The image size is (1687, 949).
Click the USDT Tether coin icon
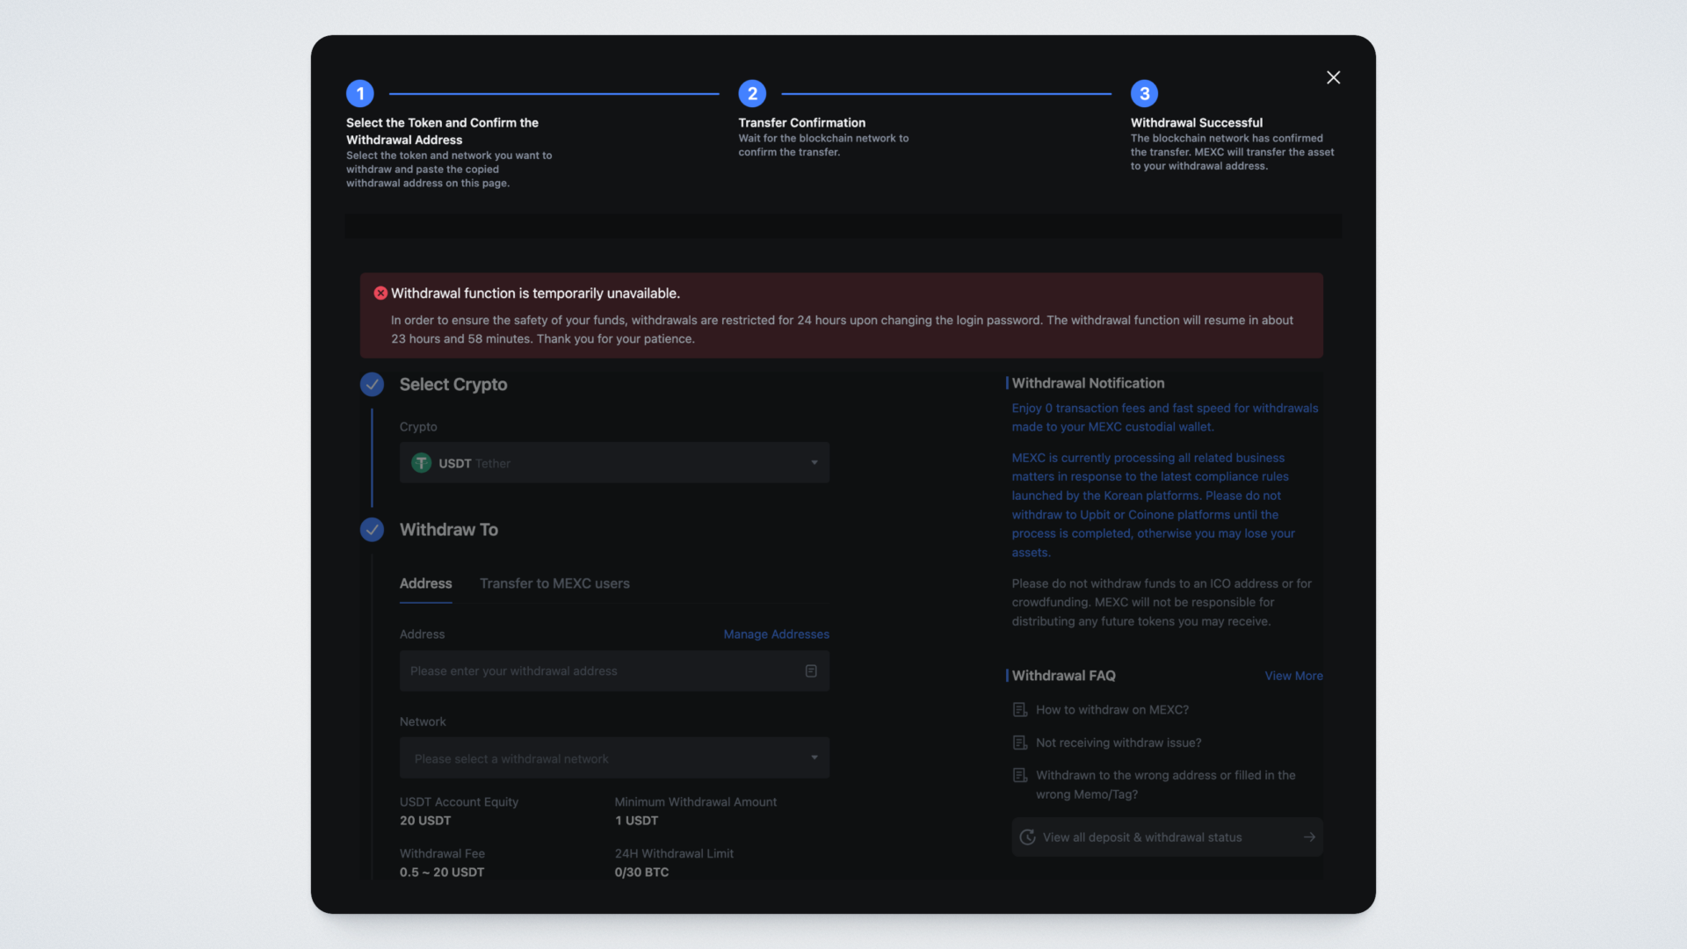coord(422,463)
